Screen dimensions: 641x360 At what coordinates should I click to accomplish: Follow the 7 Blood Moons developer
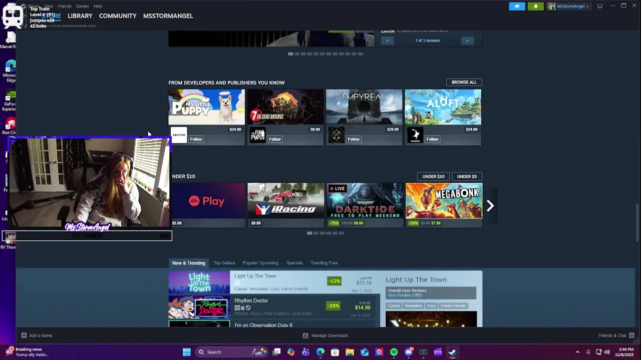tap(274, 139)
